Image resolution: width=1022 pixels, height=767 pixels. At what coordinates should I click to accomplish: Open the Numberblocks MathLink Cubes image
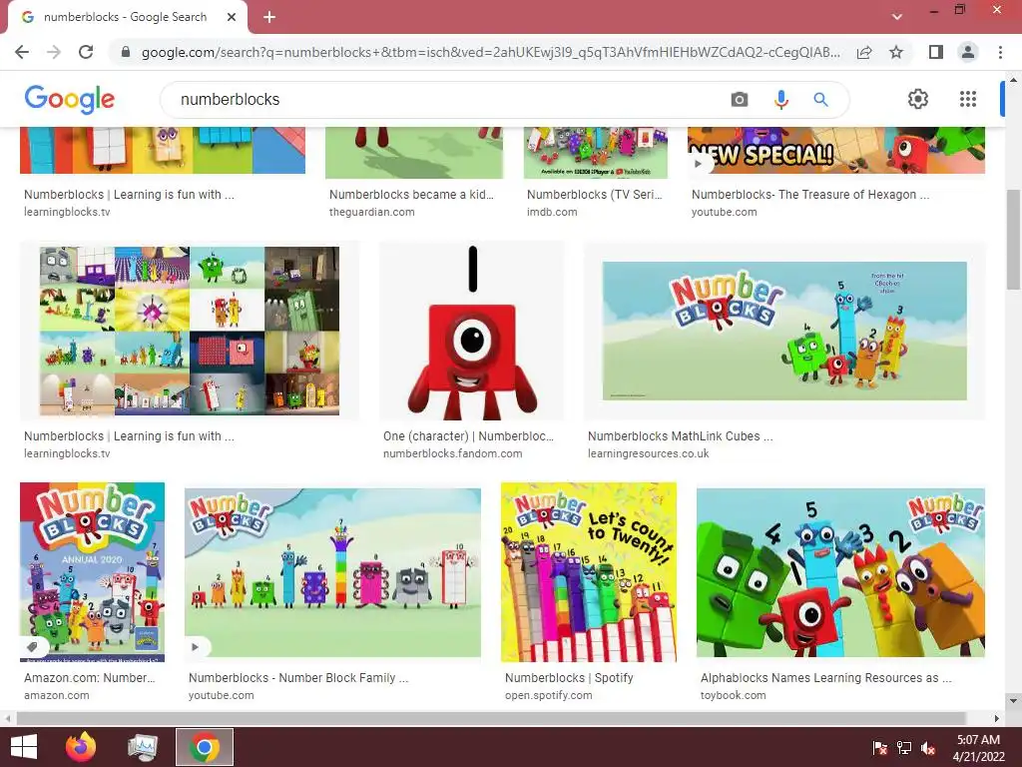[784, 332]
